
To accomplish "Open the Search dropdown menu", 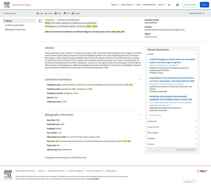I will click(115, 5).
